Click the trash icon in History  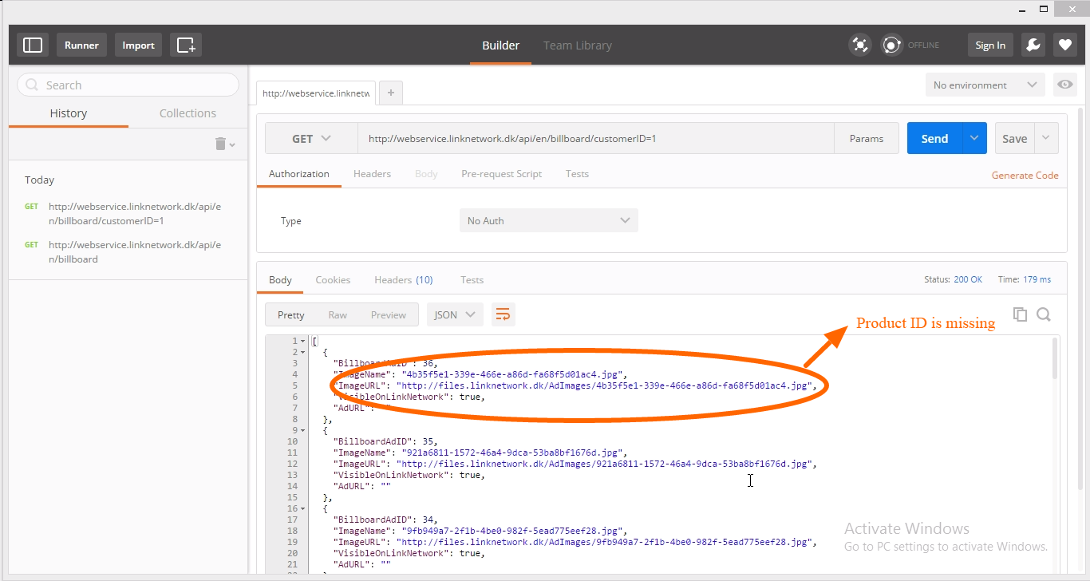(221, 144)
